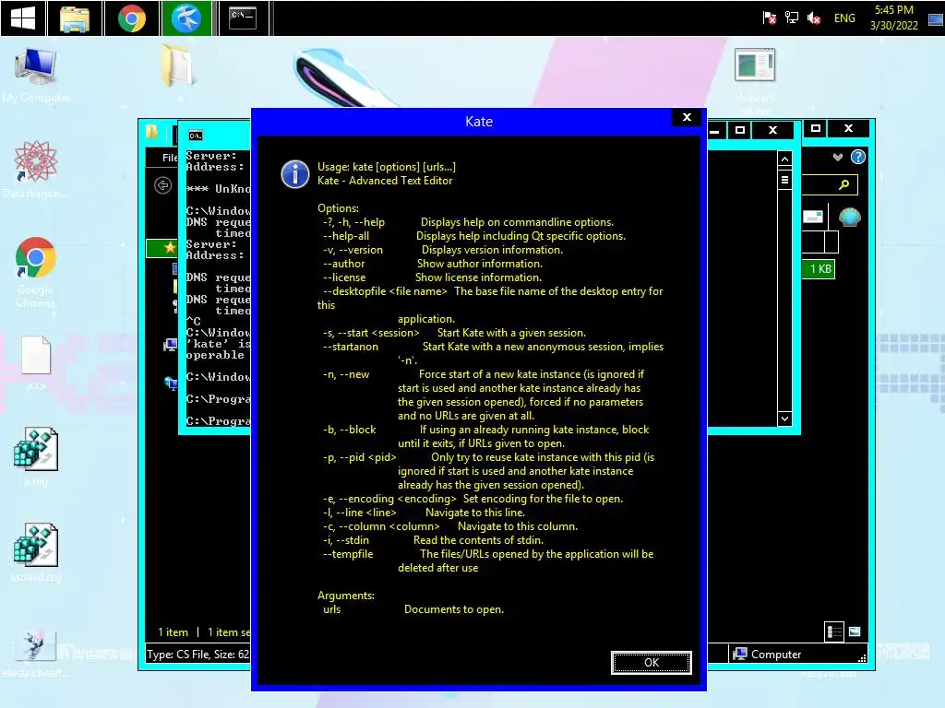Click Explorer back arrow button

point(162,185)
